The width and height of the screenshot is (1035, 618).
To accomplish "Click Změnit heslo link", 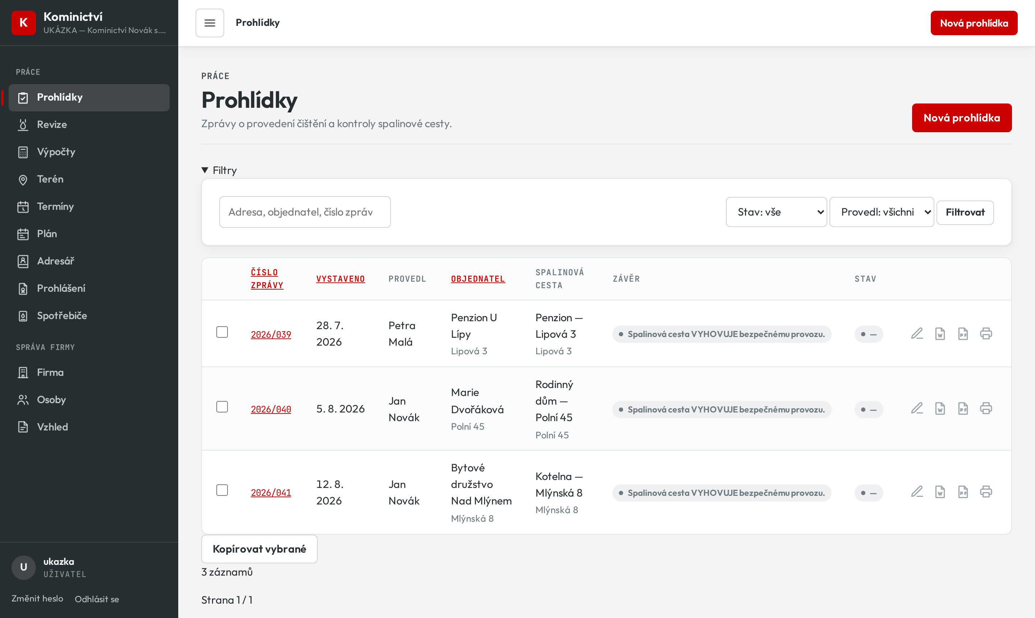I will (37, 599).
